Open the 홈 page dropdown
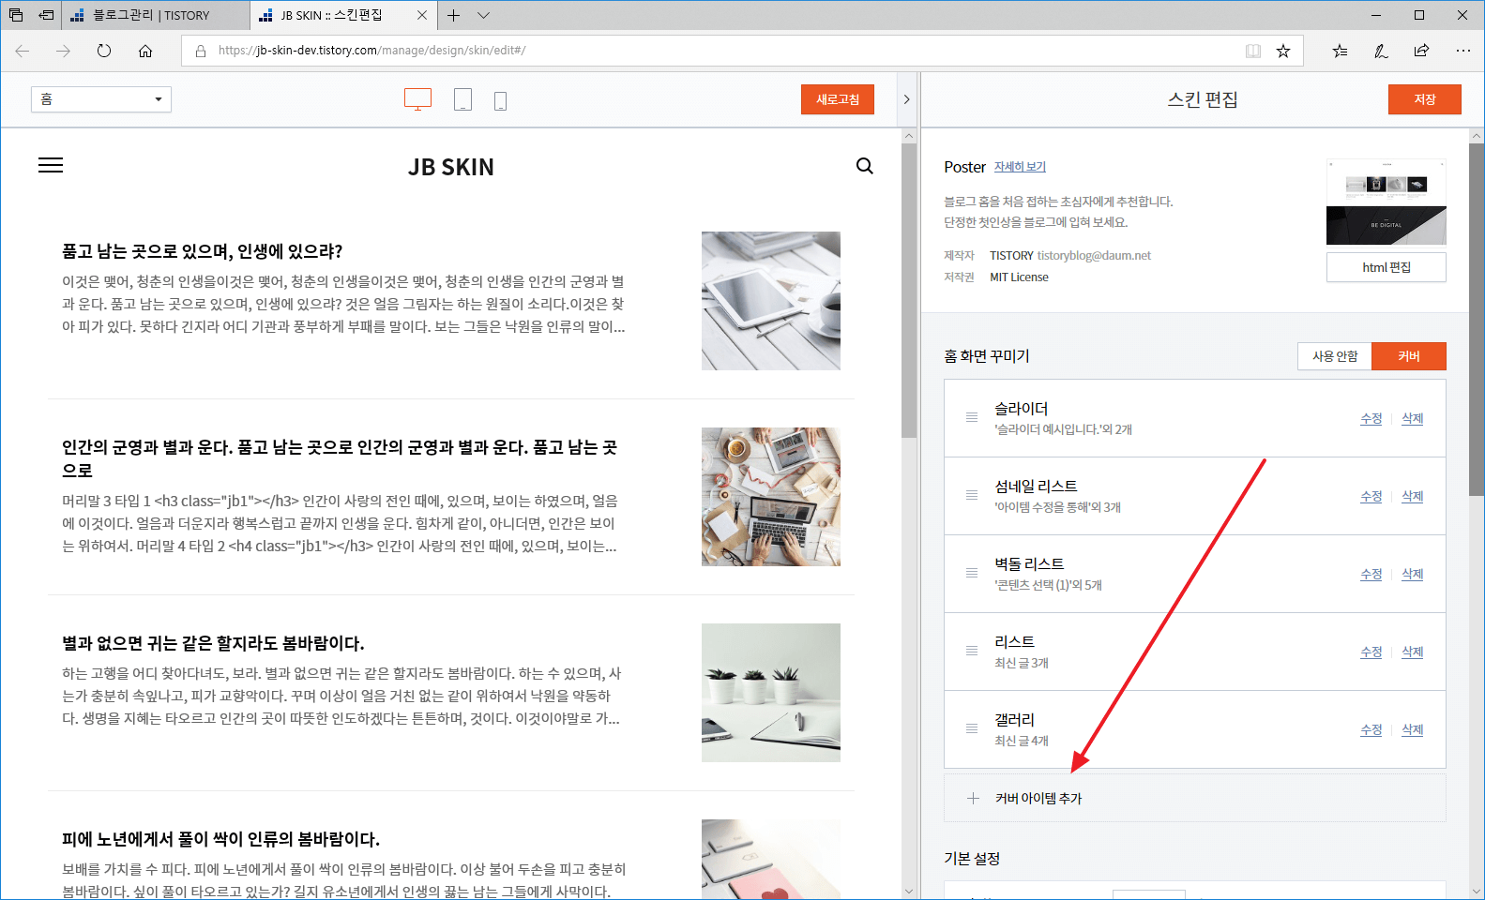 tap(101, 99)
